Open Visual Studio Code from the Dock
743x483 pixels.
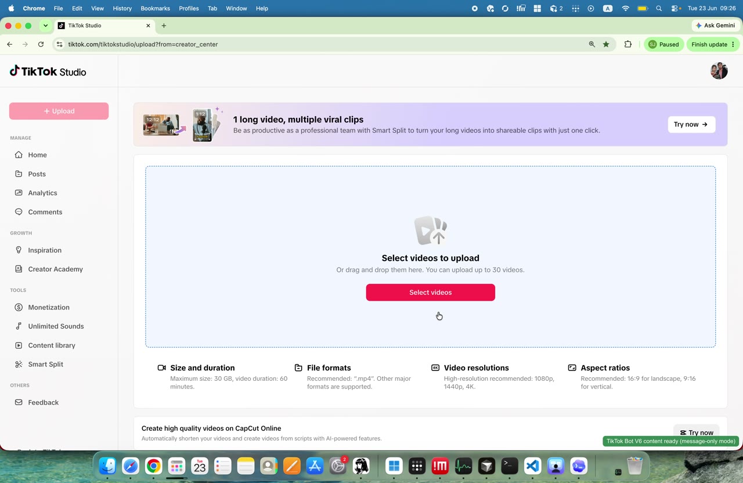pos(533,466)
